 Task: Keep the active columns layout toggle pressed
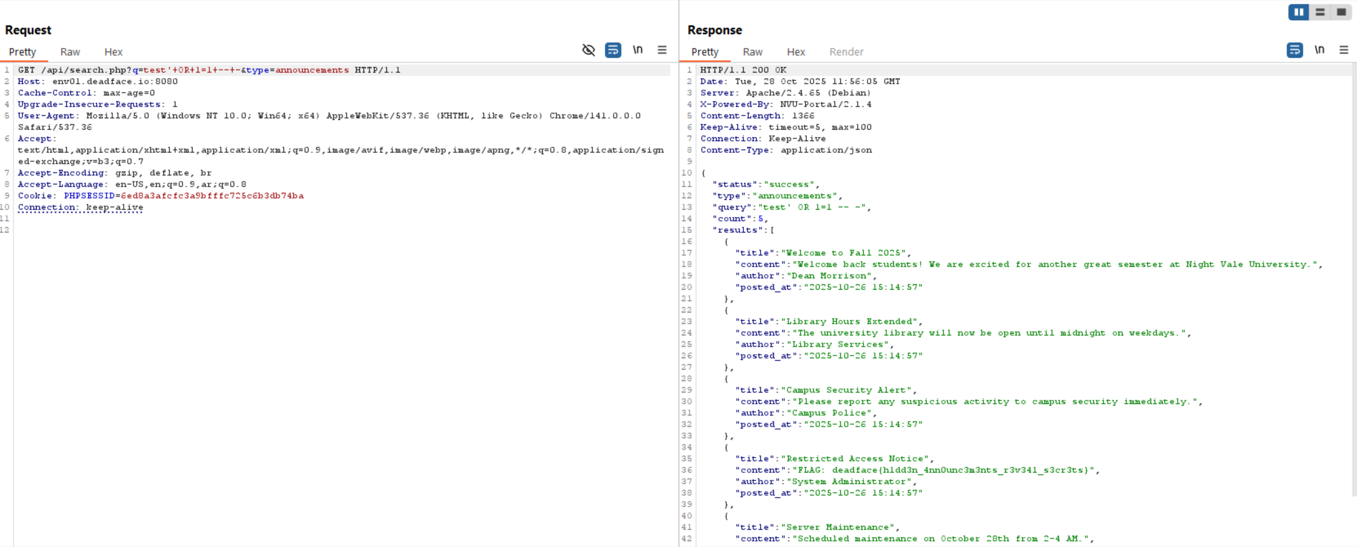point(1298,12)
